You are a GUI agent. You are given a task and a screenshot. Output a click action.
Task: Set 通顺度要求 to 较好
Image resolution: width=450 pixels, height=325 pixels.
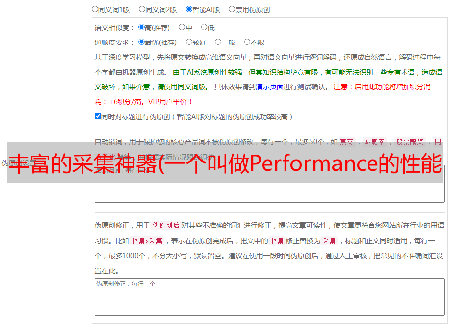[x=189, y=42]
